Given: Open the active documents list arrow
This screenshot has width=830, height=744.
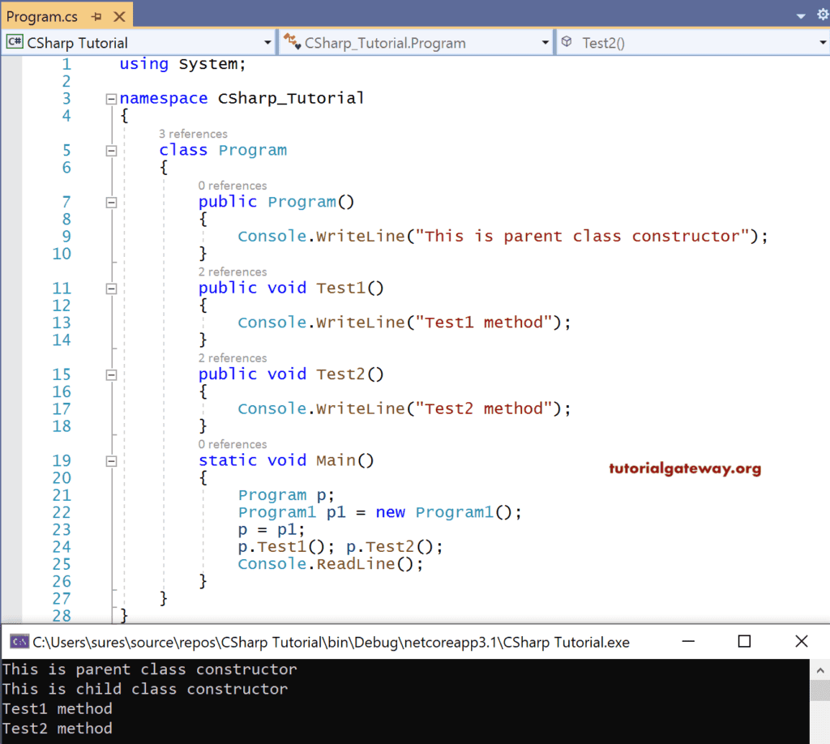Looking at the screenshot, I should 801,15.
